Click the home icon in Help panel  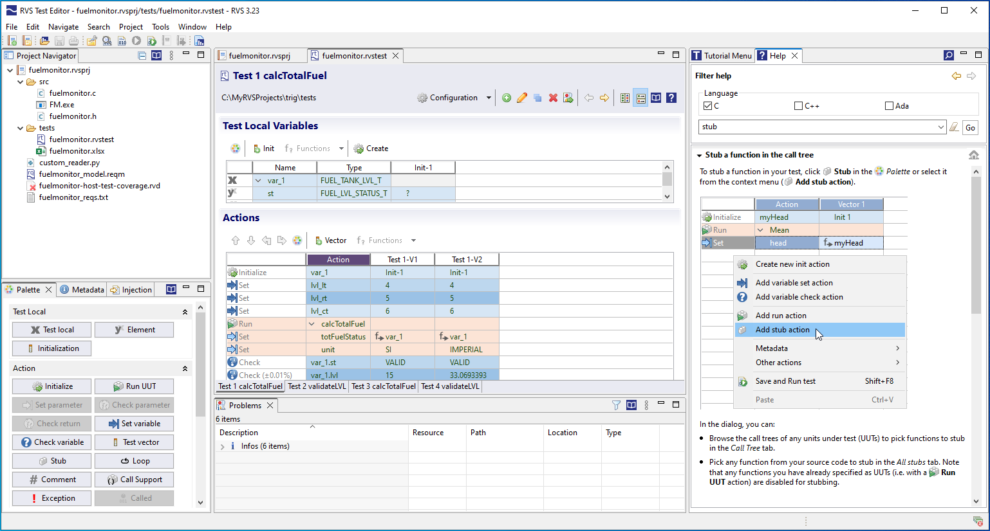click(974, 155)
